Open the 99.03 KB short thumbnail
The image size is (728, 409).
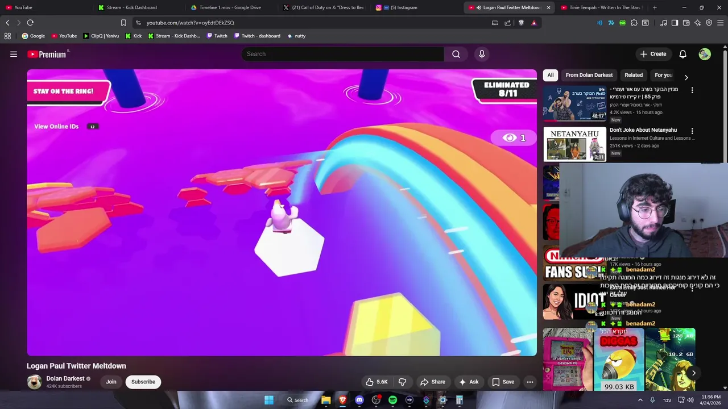619,359
